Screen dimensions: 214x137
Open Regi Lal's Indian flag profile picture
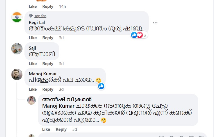tap(17, 17)
